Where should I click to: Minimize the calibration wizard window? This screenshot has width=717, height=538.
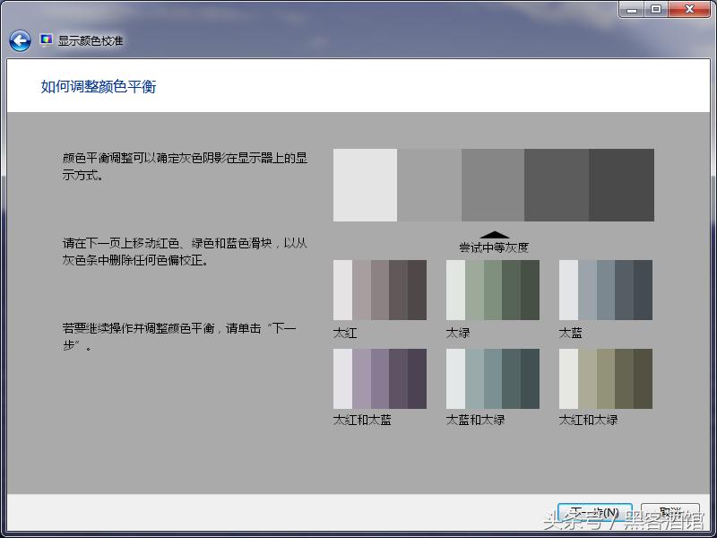point(633,10)
